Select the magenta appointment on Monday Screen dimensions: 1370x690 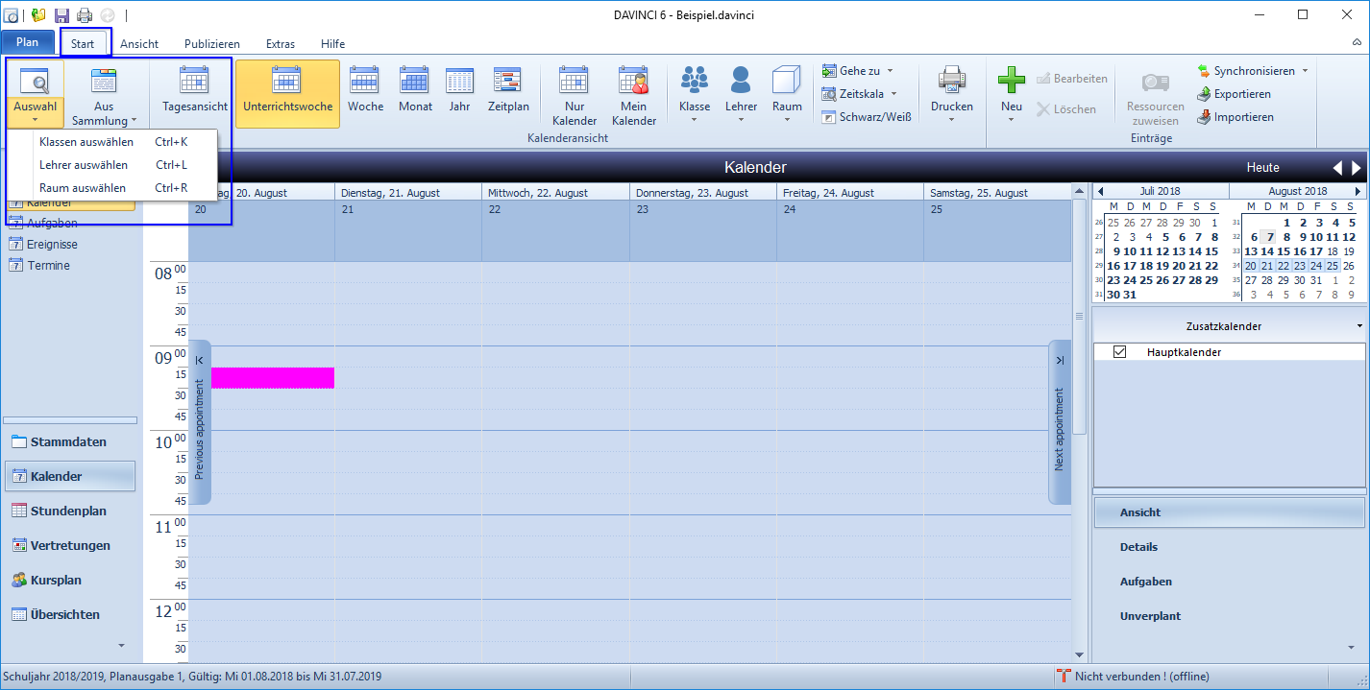click(x=273, y=378)
